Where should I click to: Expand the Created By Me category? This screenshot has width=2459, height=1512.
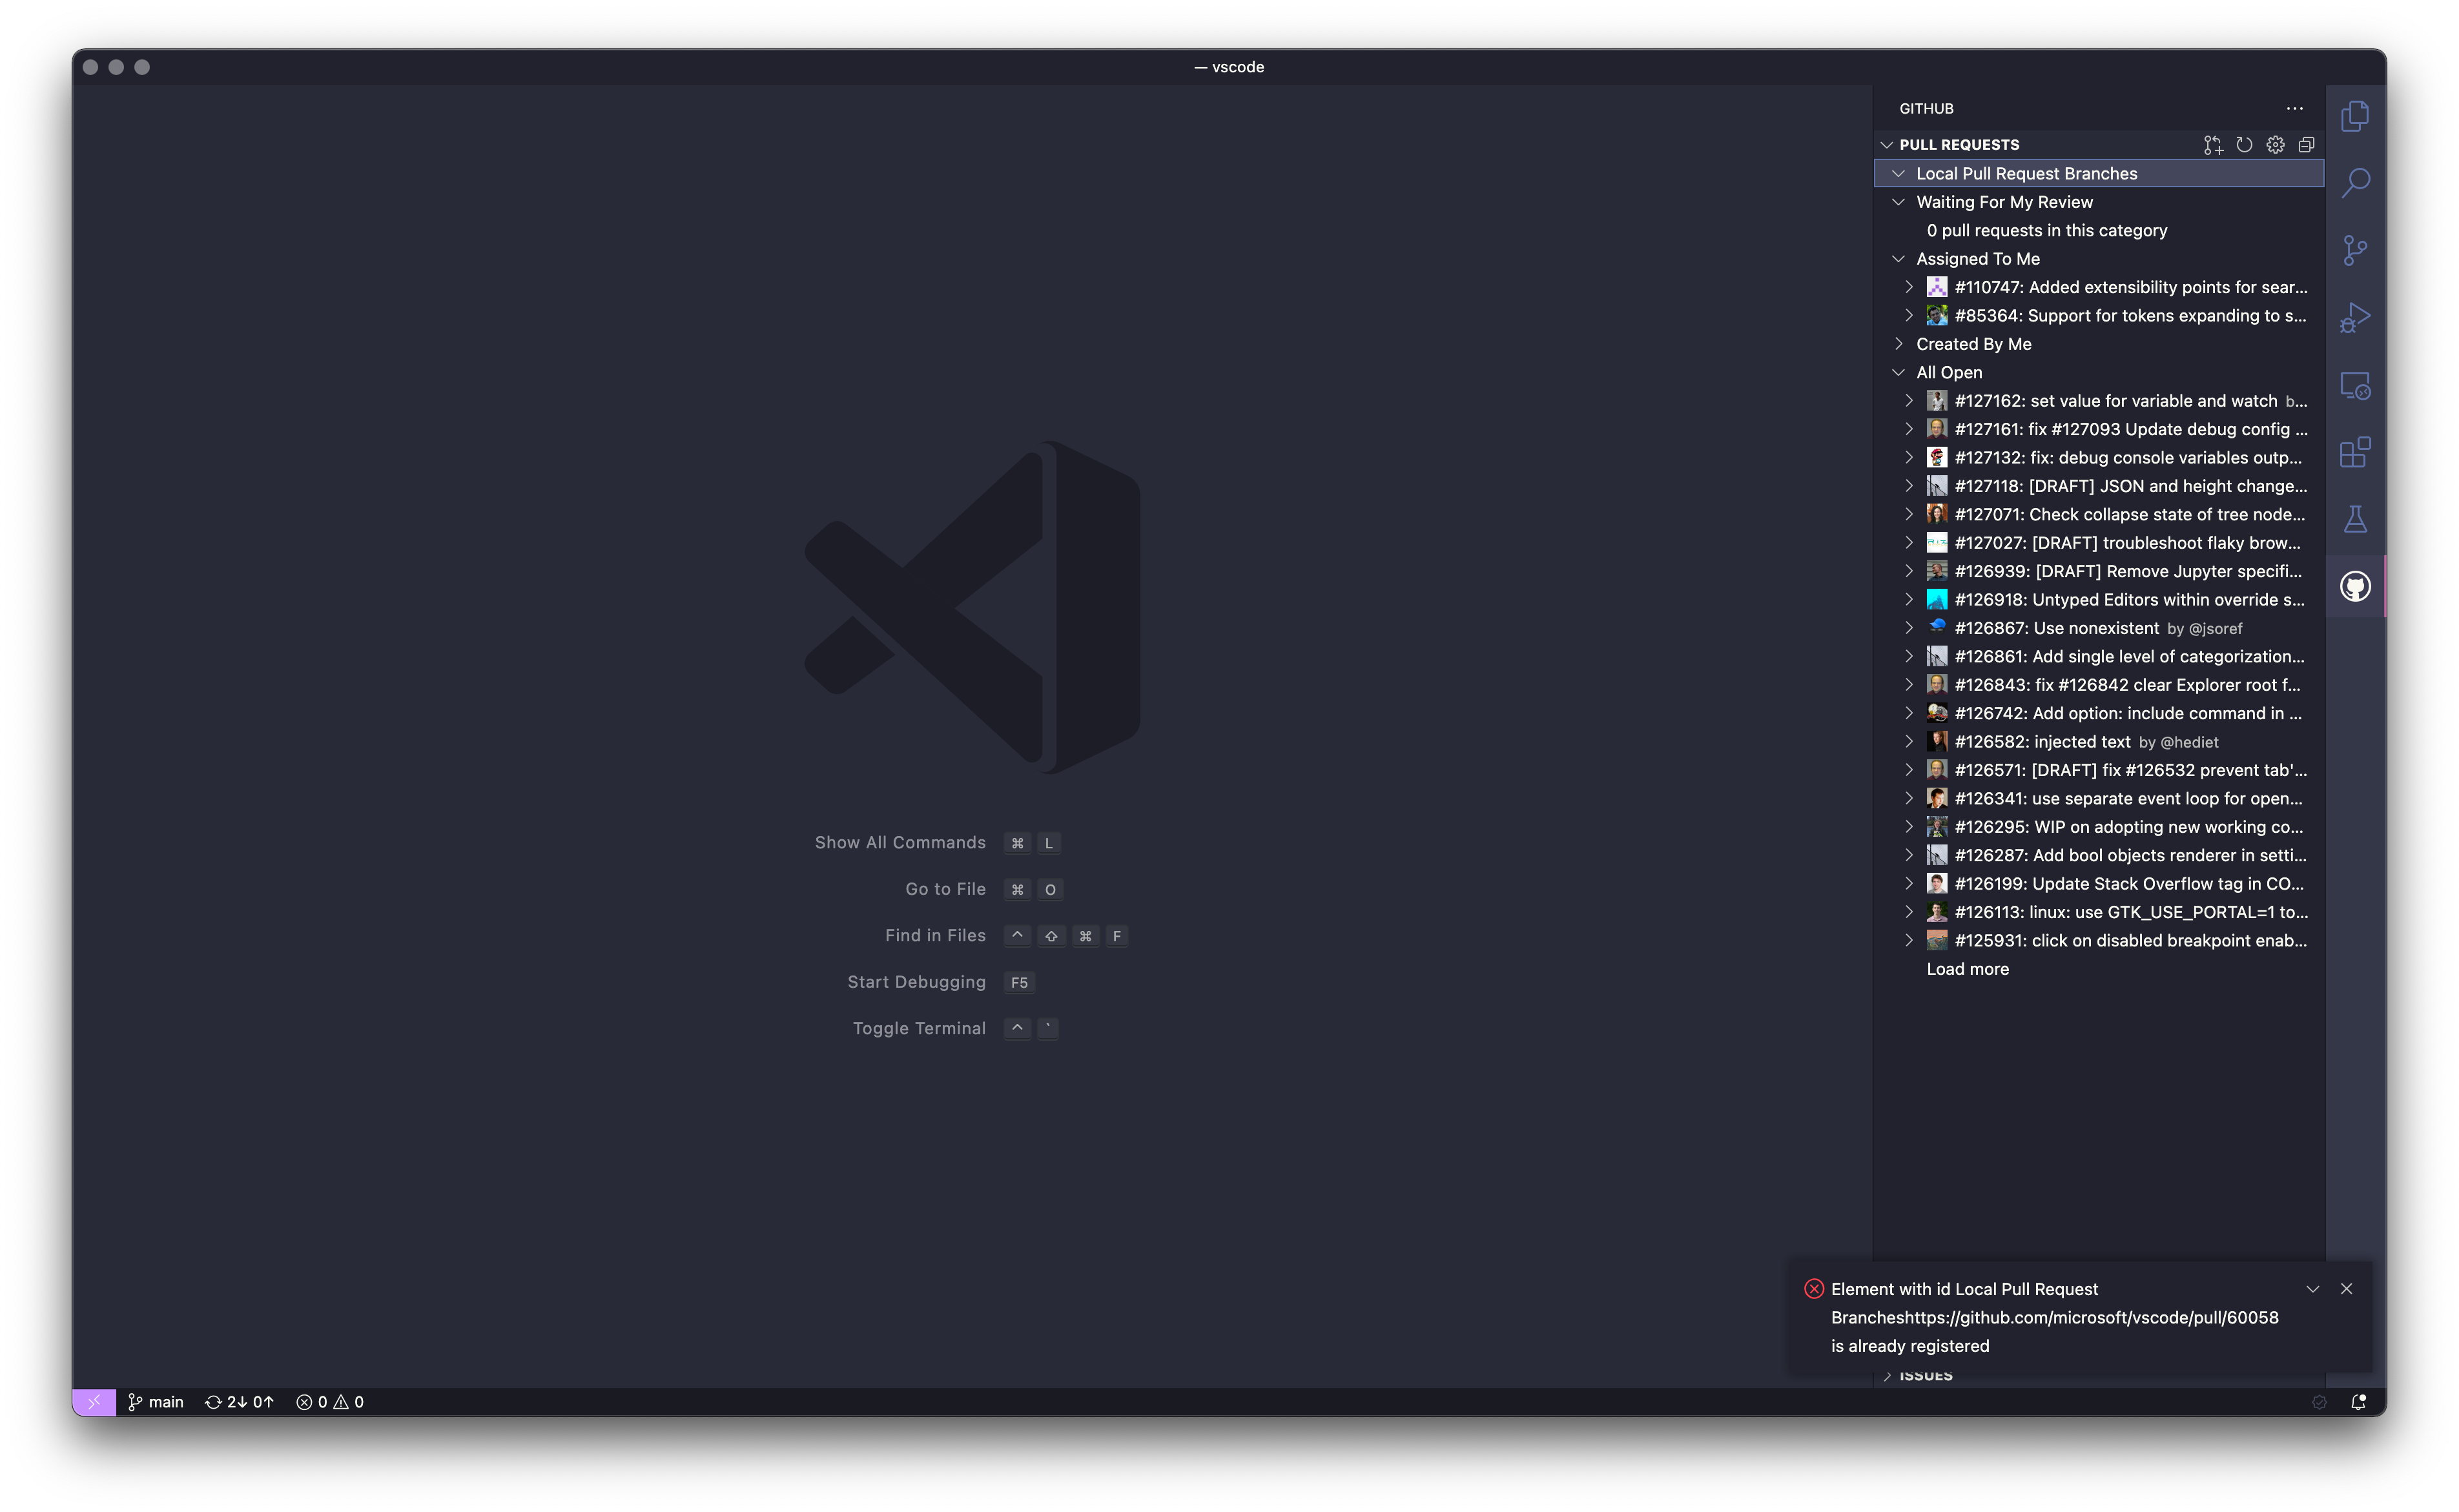pos(1899,343)
